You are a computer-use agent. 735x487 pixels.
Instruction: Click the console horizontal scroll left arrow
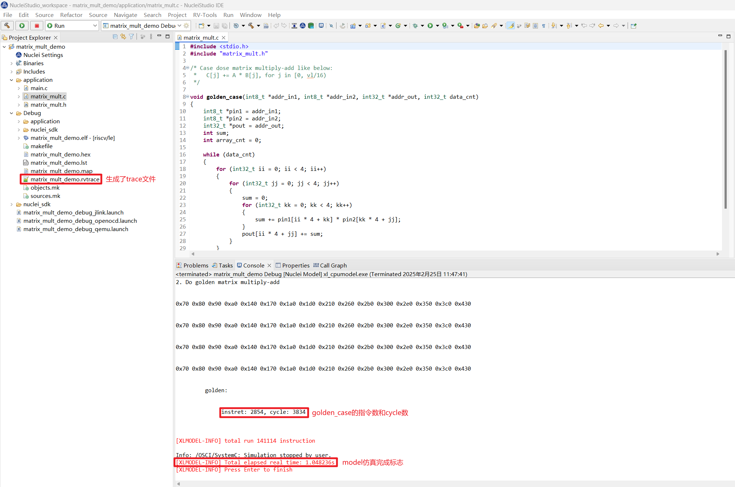tap(178, 484)
